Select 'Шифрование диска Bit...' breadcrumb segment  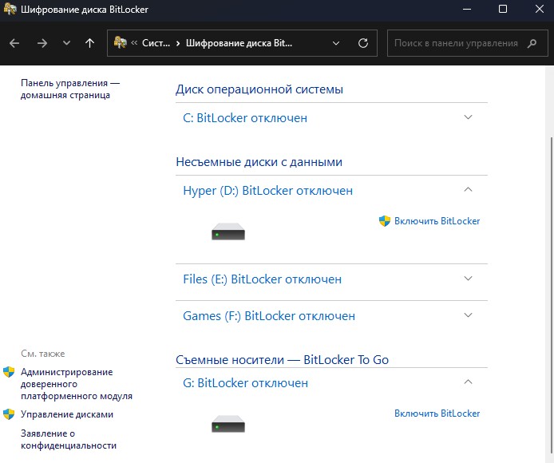point(239,43)
